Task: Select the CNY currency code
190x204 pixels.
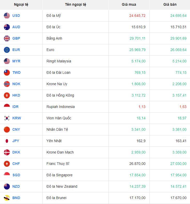Action: pyautogui.click(x=16, y=129)
